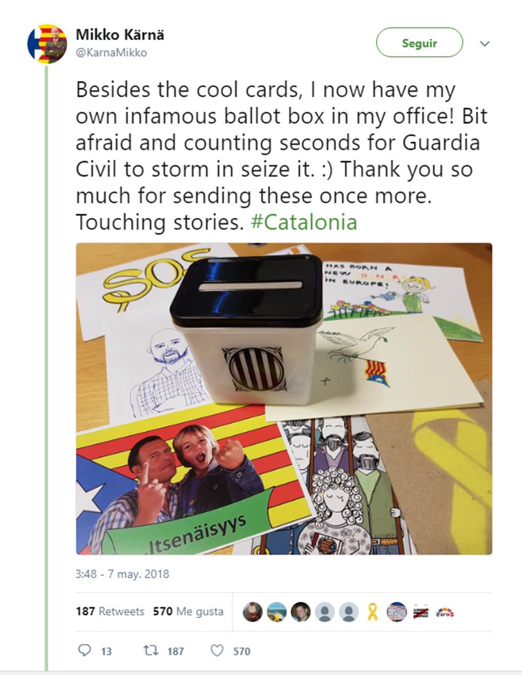The width and height of the screenshot is (522, 675).
Task: View the 187 Retweets list
Action: 110,611
